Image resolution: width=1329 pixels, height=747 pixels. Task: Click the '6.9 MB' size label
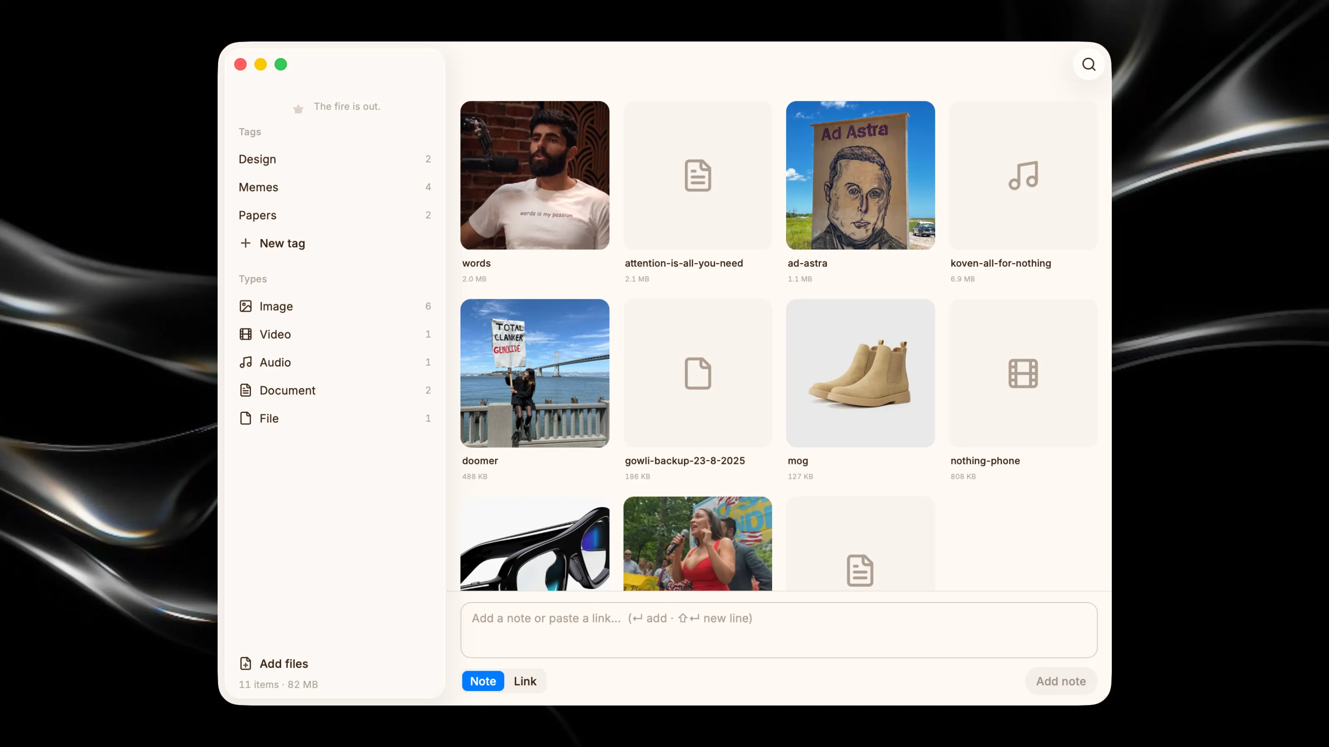(962, 279)
